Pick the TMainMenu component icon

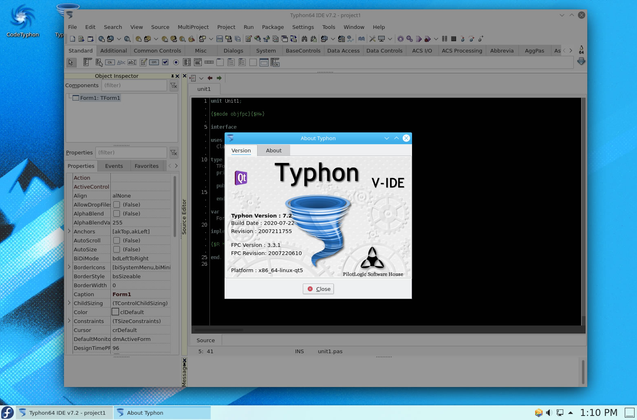(87, 62)
